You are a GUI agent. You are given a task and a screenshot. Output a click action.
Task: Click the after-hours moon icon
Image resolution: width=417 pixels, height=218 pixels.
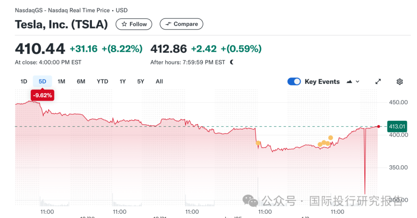tap(232, 62)
